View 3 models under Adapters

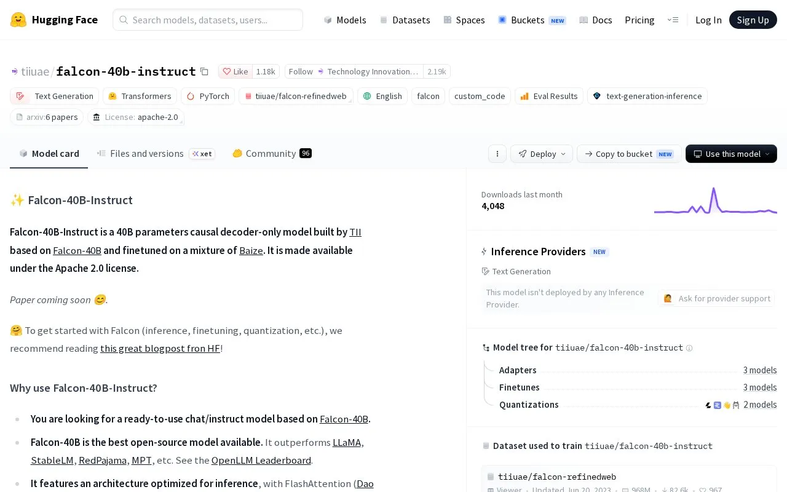click(x=760, y=370)
